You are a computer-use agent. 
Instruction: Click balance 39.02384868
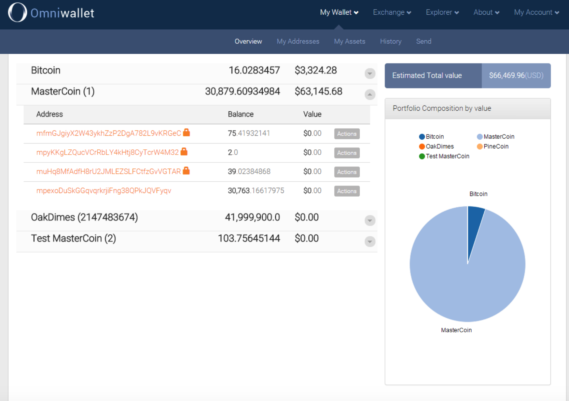click(249, 172)
